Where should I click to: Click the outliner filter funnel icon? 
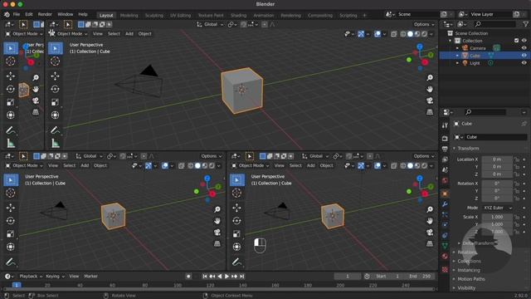point(525,24)
